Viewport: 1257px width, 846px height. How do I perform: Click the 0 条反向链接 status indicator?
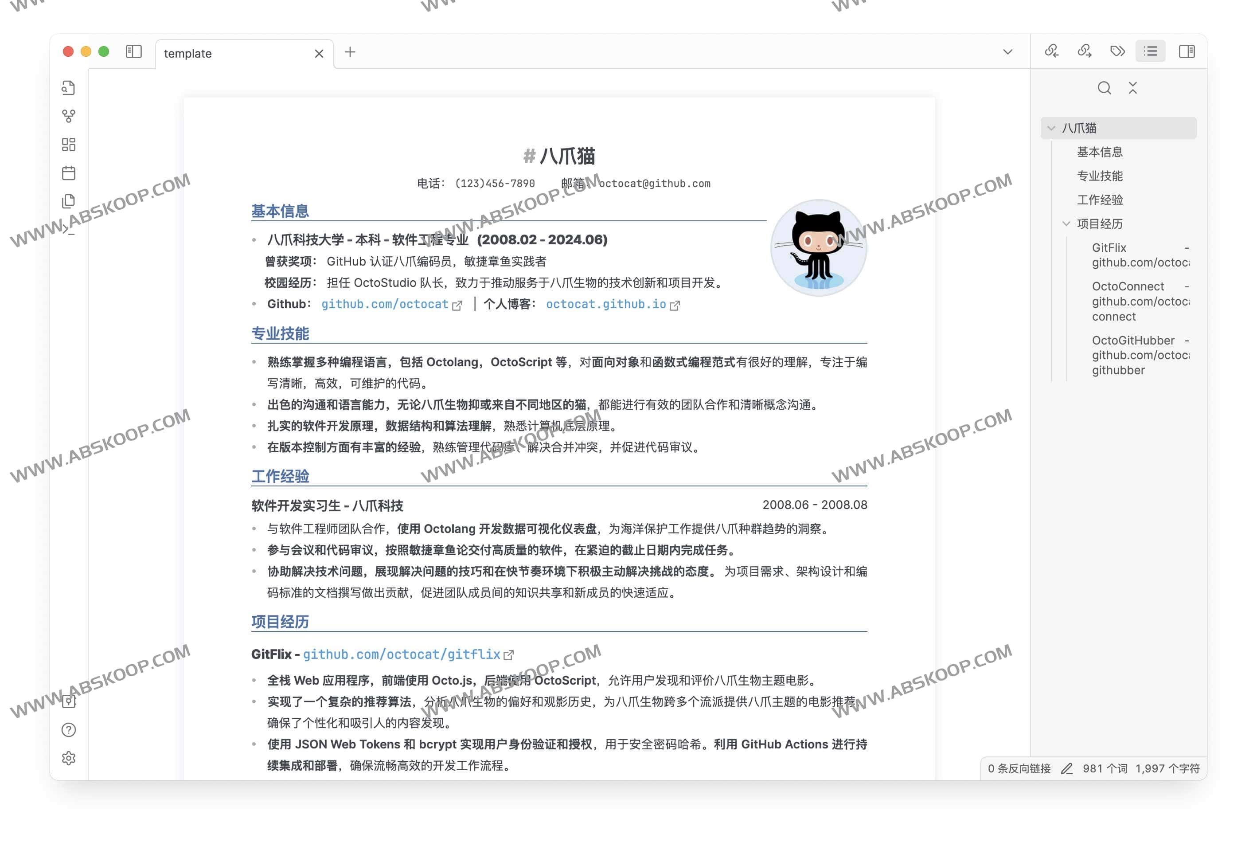tap(1018, 768)
